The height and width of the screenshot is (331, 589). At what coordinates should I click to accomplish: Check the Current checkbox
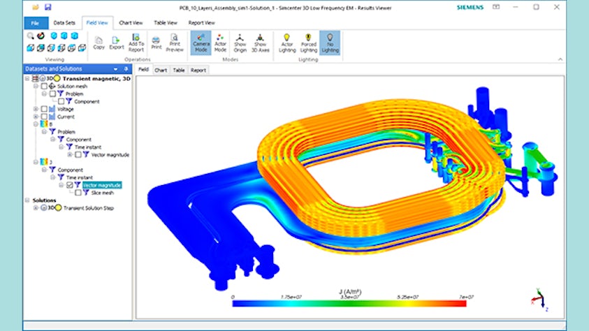pos(44,117)
